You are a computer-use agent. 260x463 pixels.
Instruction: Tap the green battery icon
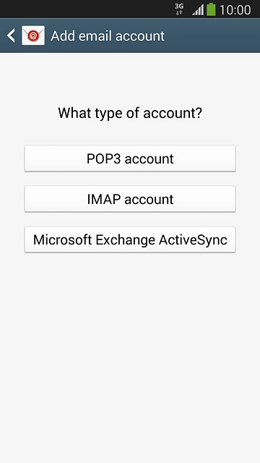tap(211, 9)
